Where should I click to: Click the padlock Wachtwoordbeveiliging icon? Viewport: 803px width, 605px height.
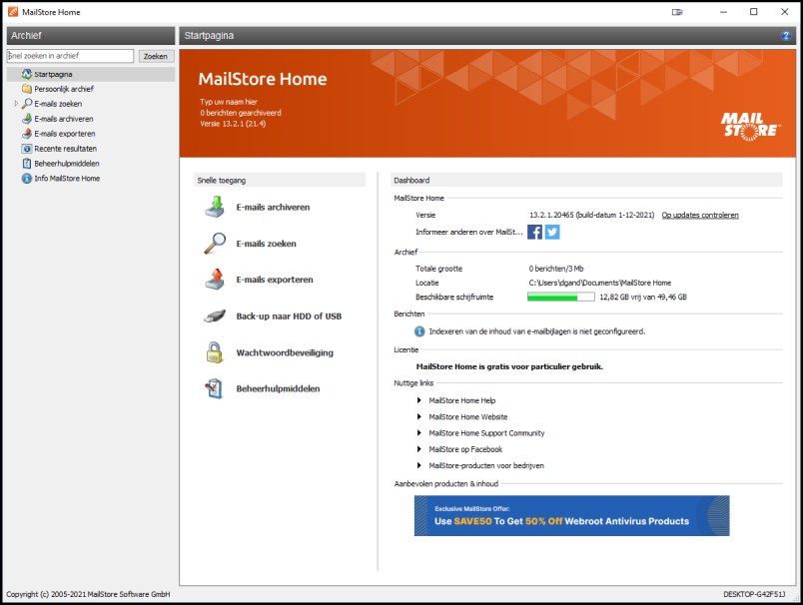pyautogui.click(x=214, y=352)
